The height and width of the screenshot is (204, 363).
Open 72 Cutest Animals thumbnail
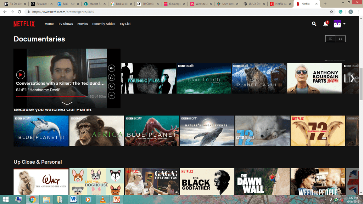[x=263, y=131]
